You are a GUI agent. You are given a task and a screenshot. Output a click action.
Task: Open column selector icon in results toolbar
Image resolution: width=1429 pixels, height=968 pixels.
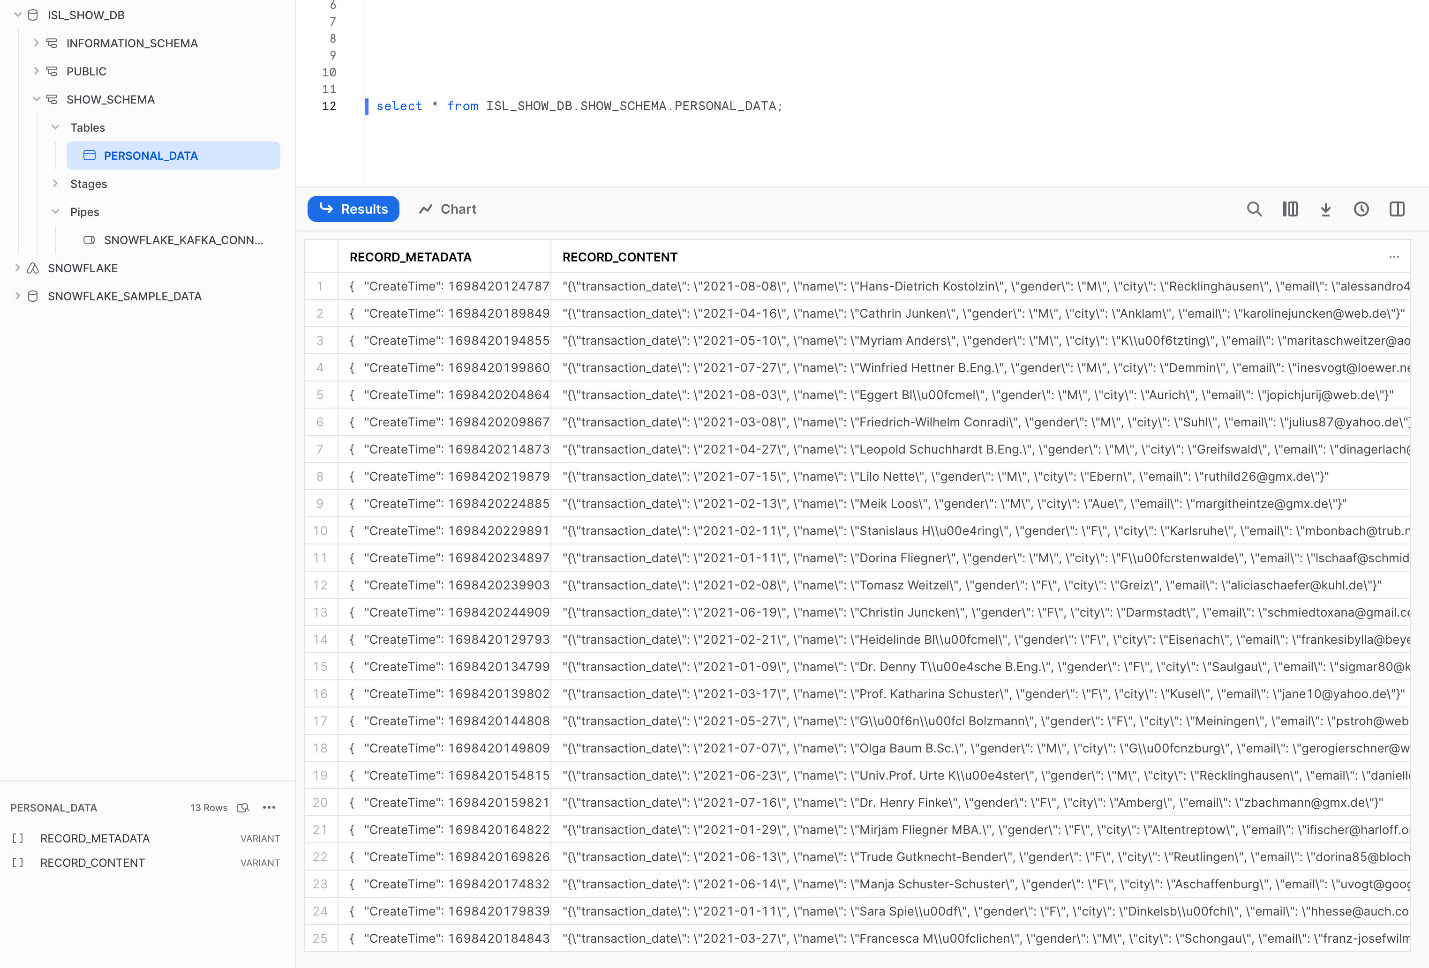point(1290,209)
